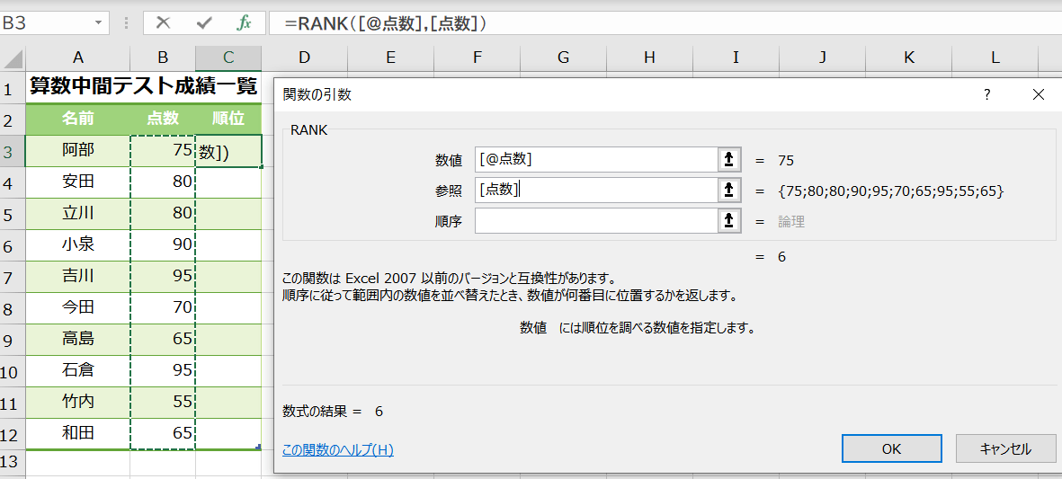
Task: Click the select-all corner triangle
Action: click(x=13, y=59)
